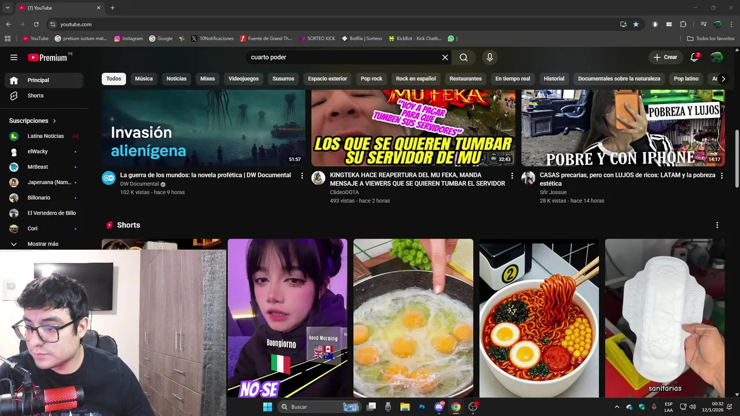The image size is (740, 416).
Task: Reload the page in Chrome
Action: pyautogui.click(x=36, y=24)
